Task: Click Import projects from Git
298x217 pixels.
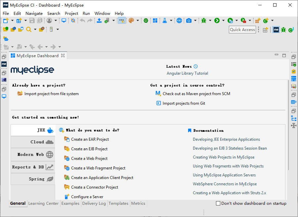Action: coord(184,103)
